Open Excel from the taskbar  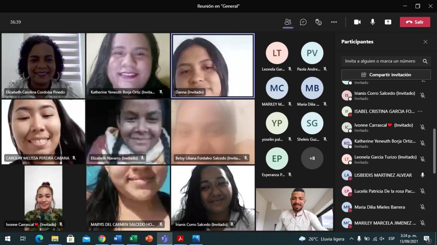[133, 239]
